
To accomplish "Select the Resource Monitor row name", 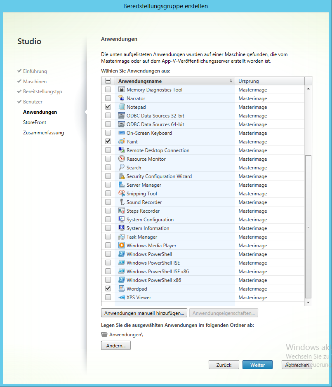I will click(146, 159).
